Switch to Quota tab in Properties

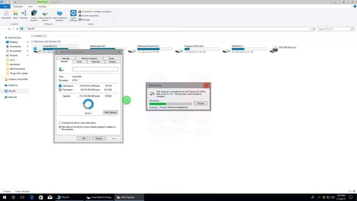(x=112, y=58)
